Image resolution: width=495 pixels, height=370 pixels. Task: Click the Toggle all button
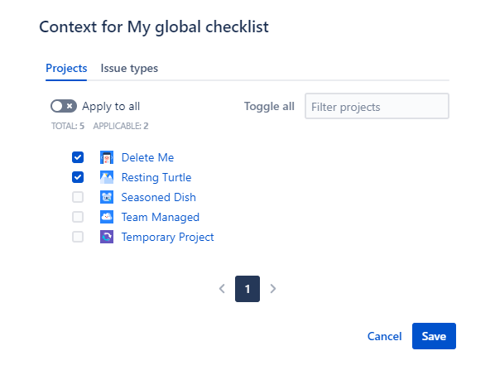(269, 107)
